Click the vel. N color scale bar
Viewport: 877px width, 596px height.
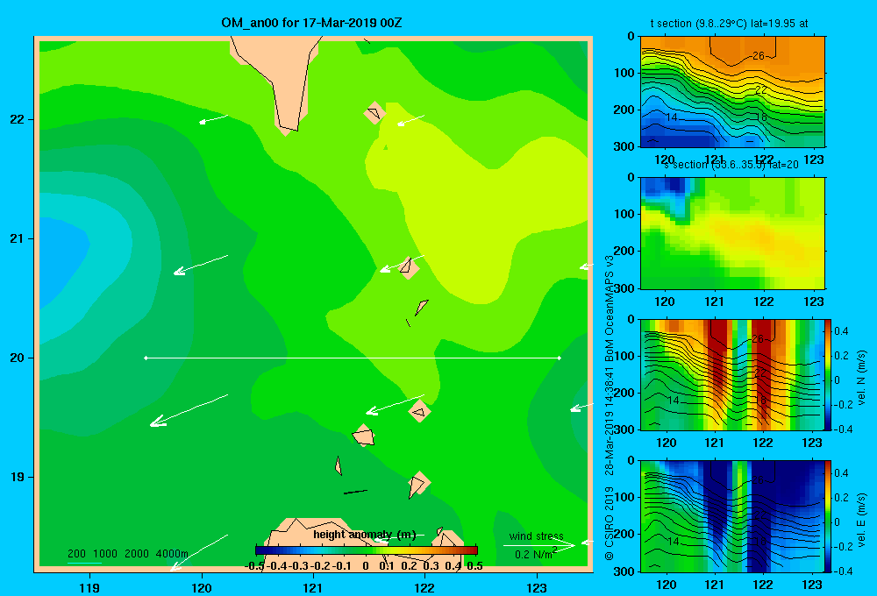pos(829,374)
